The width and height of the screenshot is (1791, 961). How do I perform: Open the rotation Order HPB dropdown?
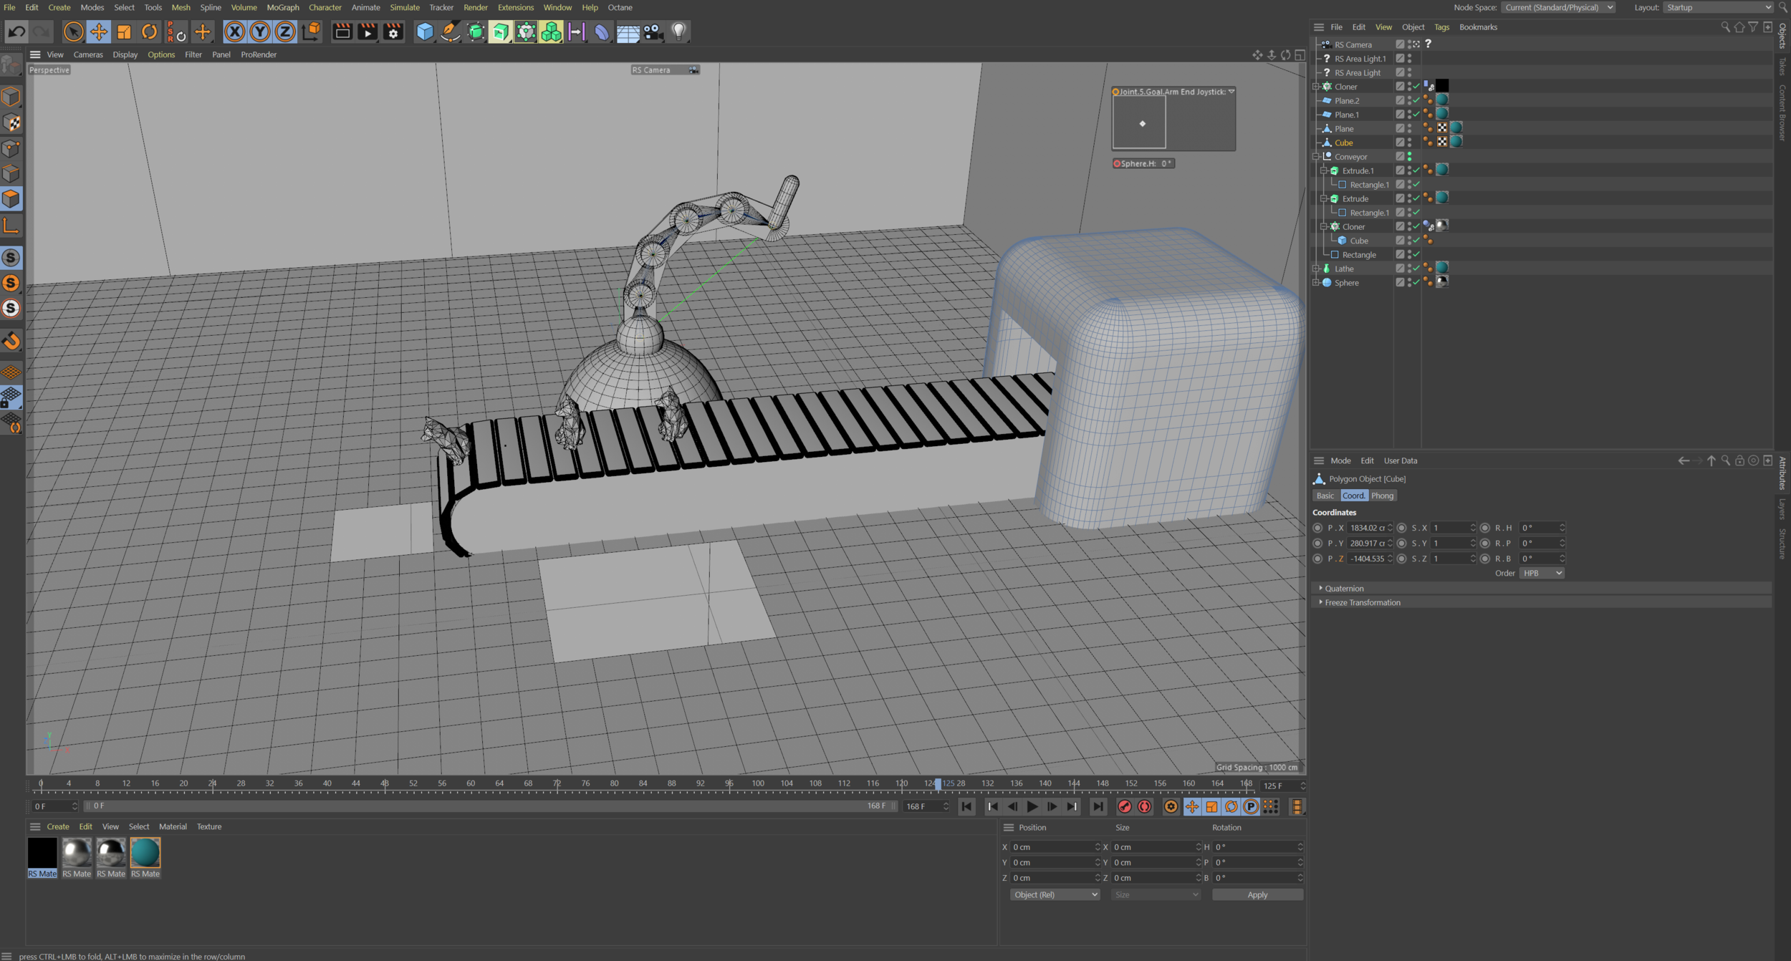pos(1542,573)
